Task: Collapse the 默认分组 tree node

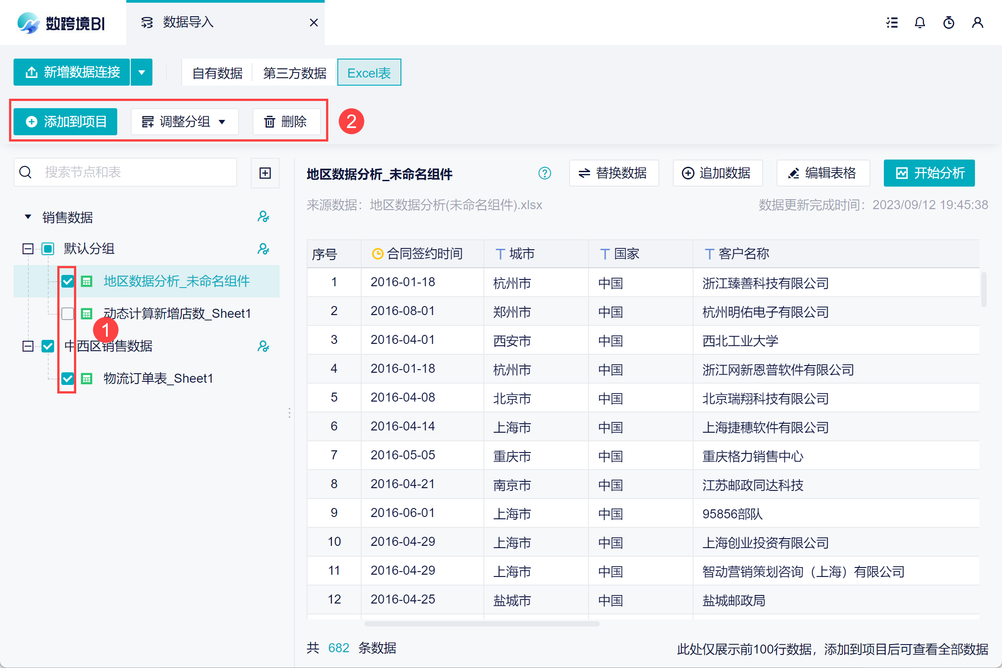Action: (x=28, y=249)
